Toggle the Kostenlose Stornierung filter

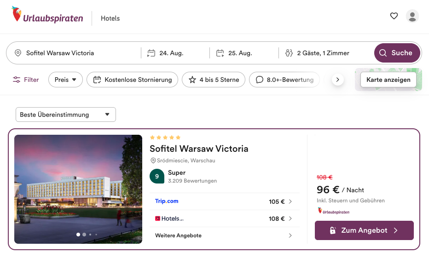point(133,80)
